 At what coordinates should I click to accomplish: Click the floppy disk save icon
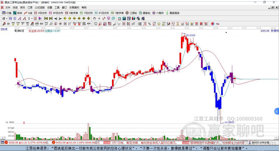coord(134,18)
